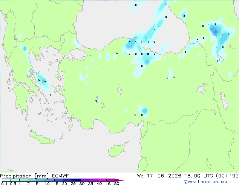Click the '0.1' legend scale label
The height and width of the screenshot is (185, 239).
[x=4, y=183]
